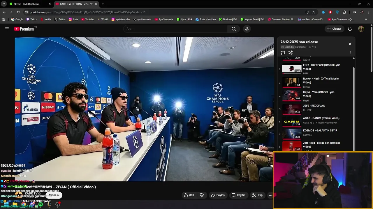Click into the Ara search field
This screenshot has width=373, height=209.
[x=175, y=29]
